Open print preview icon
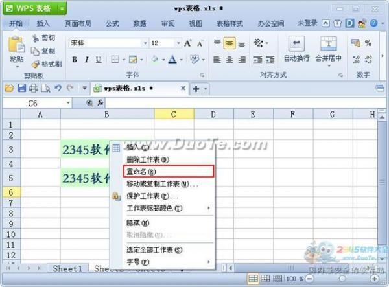This screenshot has width=389, height=287. coord(45,88)
